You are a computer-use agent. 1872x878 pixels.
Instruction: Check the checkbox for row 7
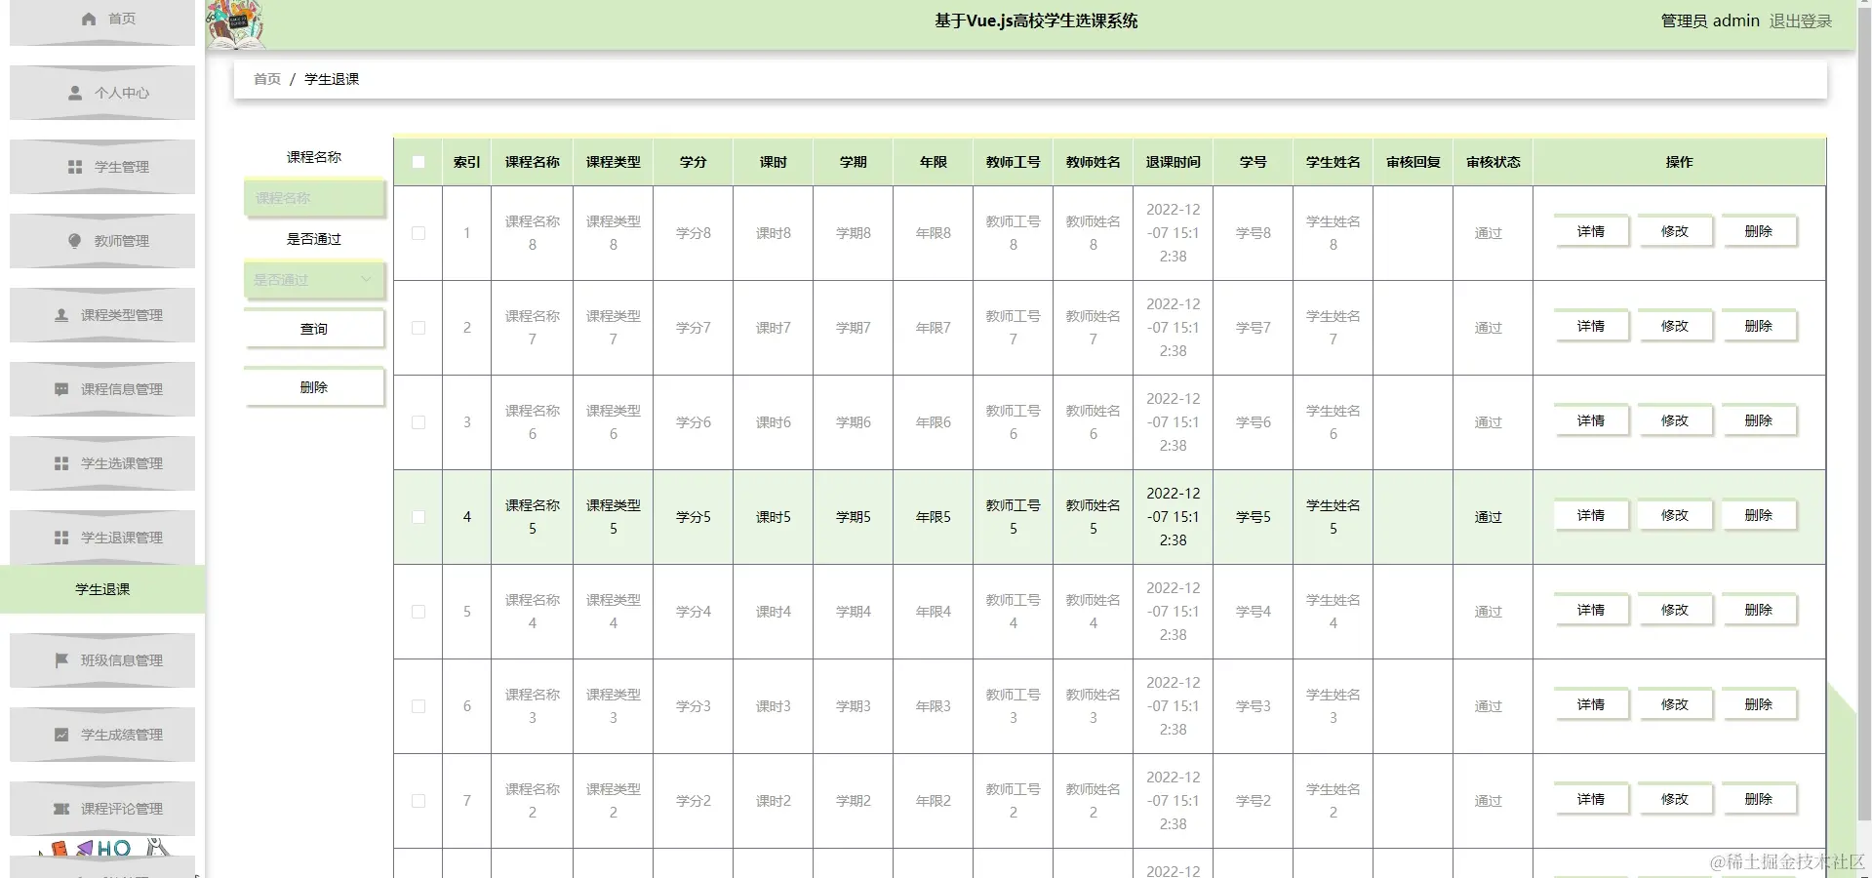(418, 801)
